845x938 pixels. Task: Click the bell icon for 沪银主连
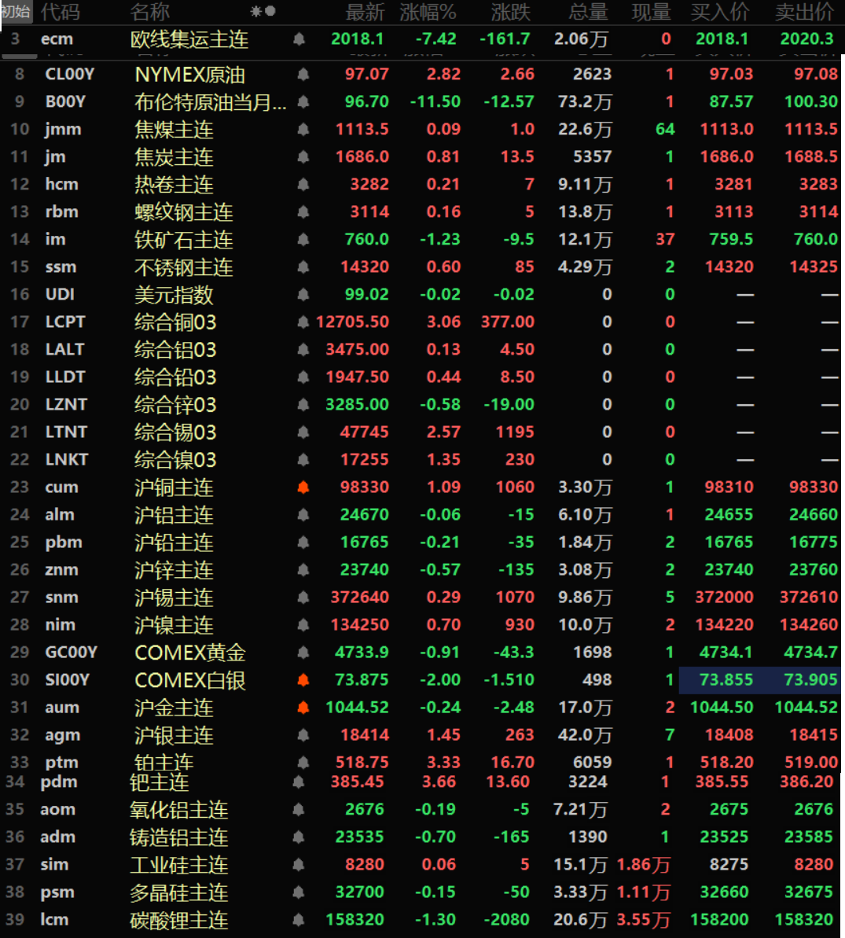[303, 735]
